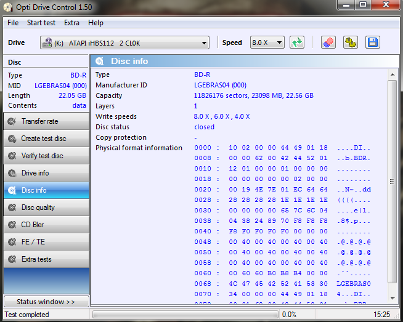Click the floppy disk save icon
The image size is (403, 322).
(373, 42)
